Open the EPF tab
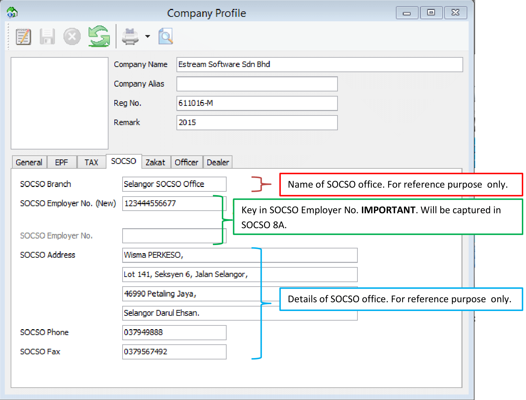 pyautogui.click(x=61, y=162)
